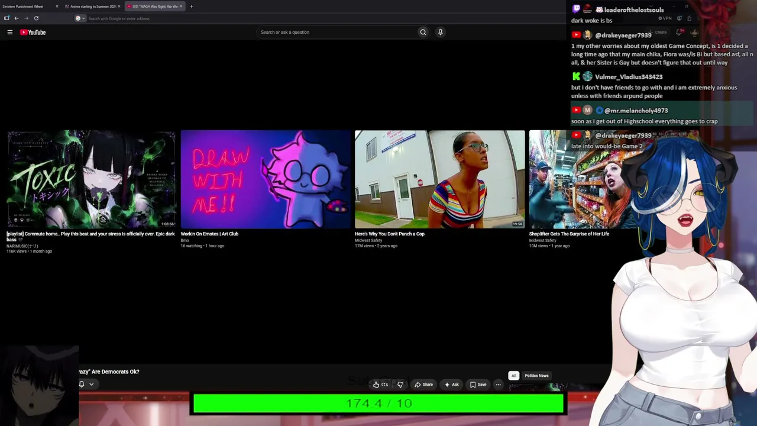
Task: Click the green 174.4 / 10 progress bar
Action: [378, 404]
